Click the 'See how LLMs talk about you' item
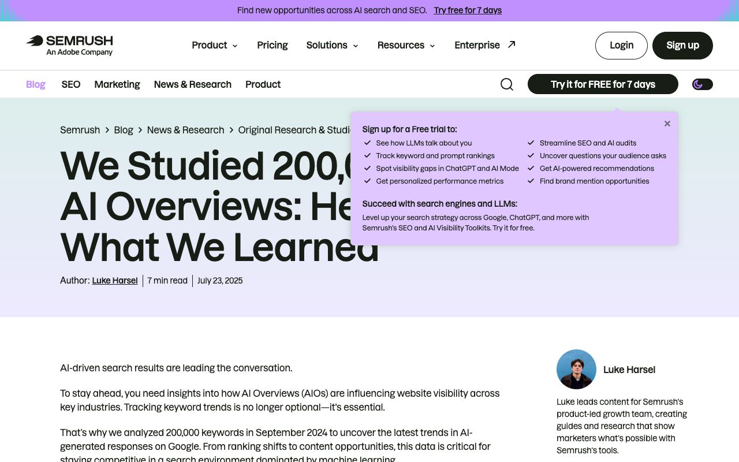This screenshot has width=739, height=462. click(424, 143)
